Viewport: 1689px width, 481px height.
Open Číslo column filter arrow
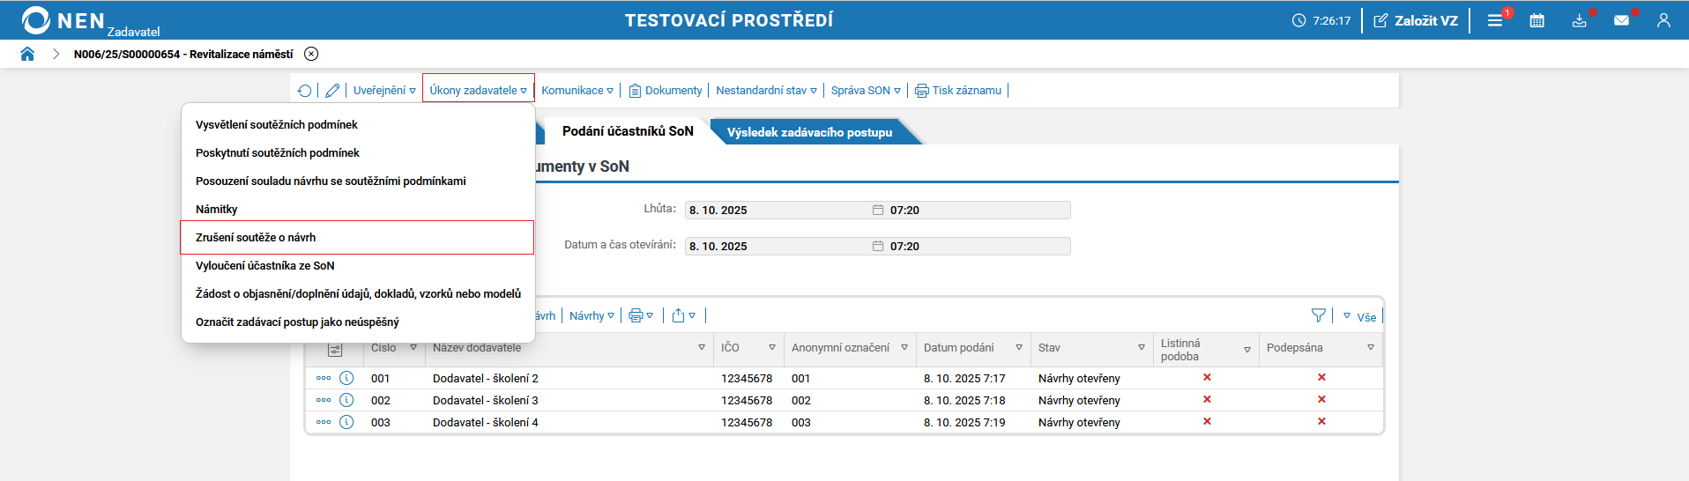click(413, 348)
